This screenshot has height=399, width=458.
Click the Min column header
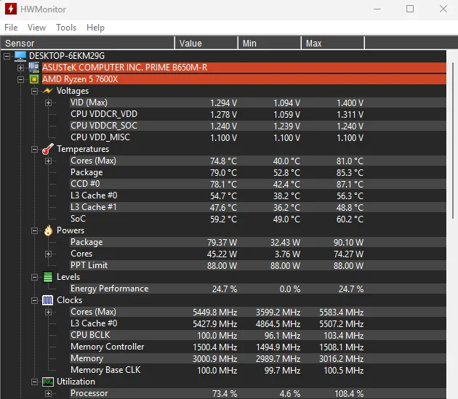coord(269,43)
